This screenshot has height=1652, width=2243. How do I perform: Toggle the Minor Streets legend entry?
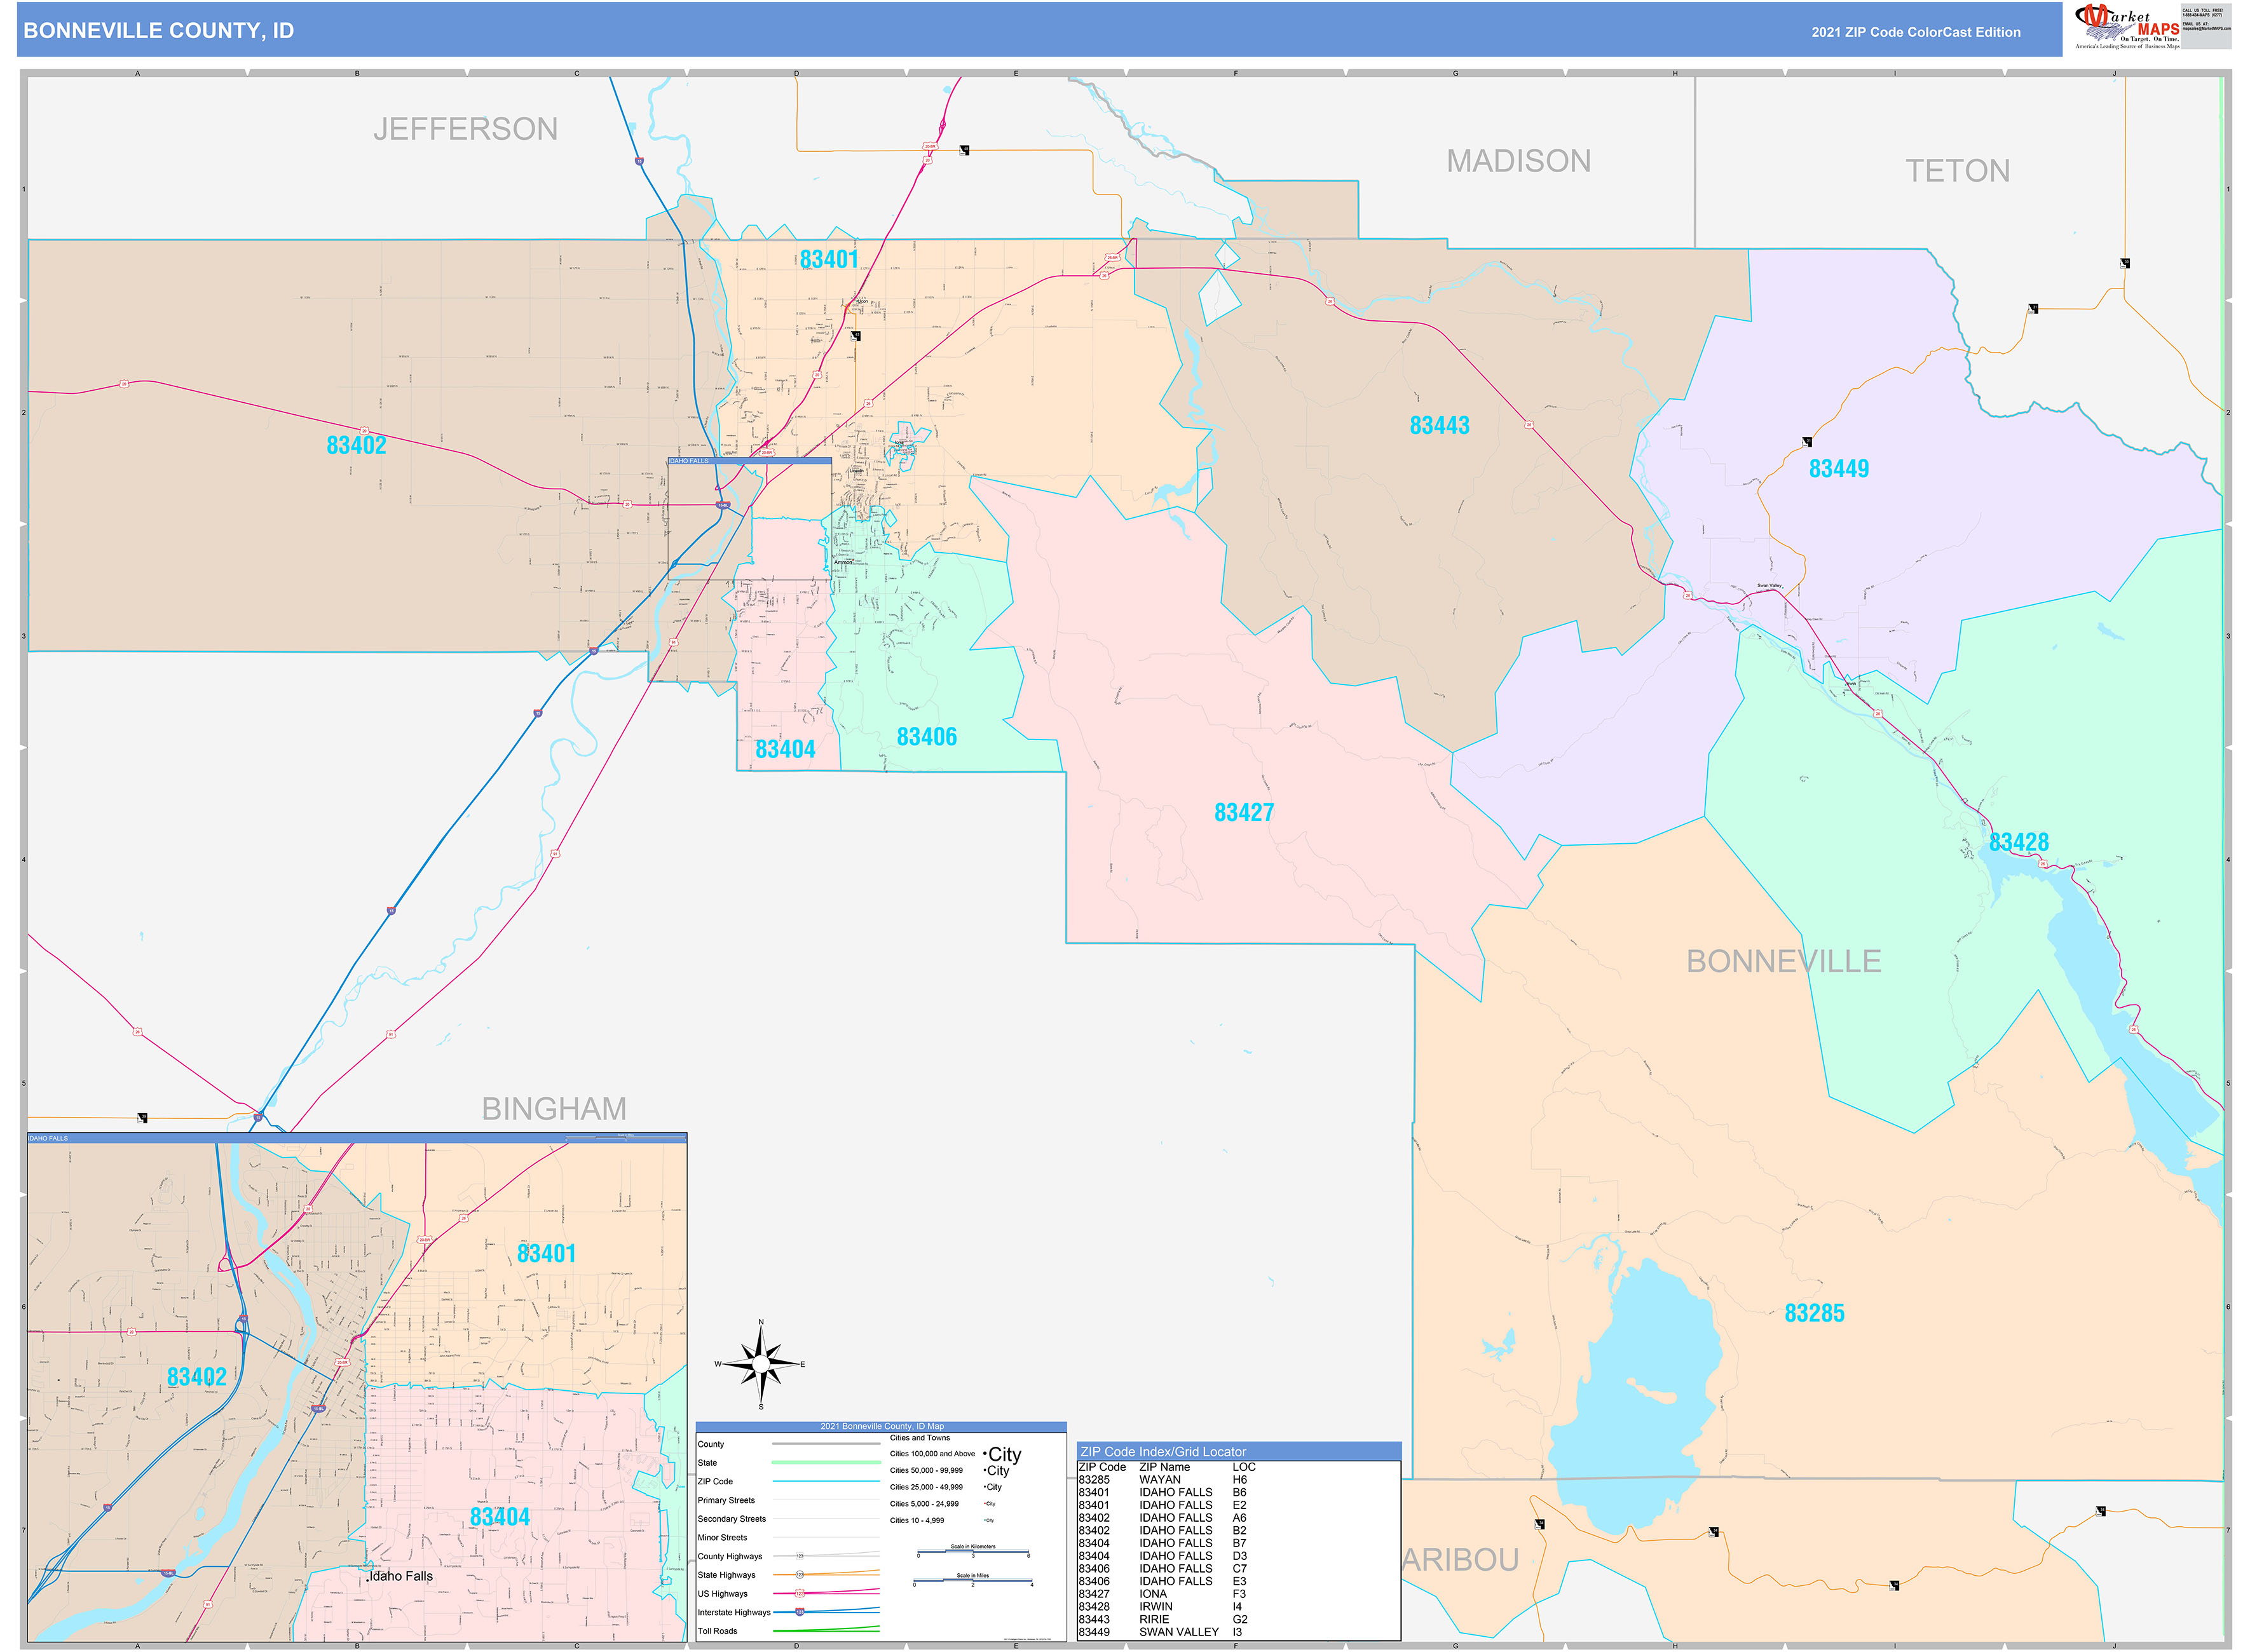722,1537
